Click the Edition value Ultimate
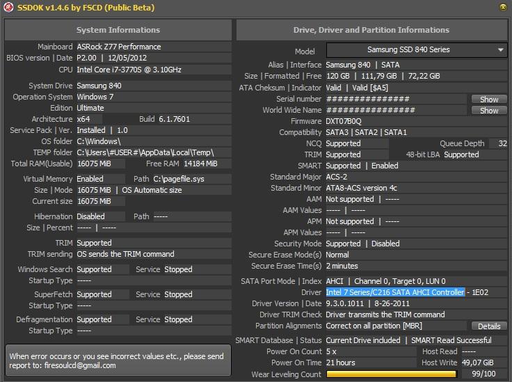 pyautogui.click(x=90, y=108)
